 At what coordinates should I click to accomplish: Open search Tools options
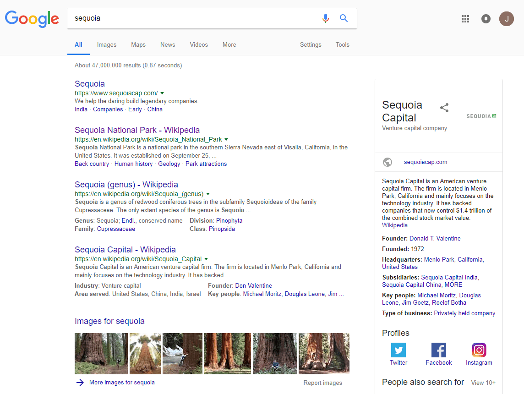point(342,44)
